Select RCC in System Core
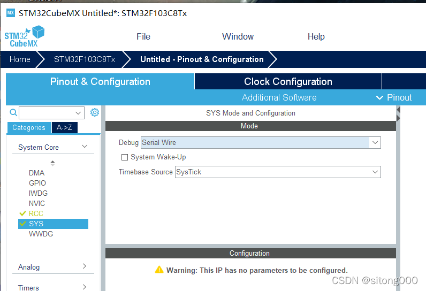This screenshot has height=291, width=426. [x=36, y=213]
